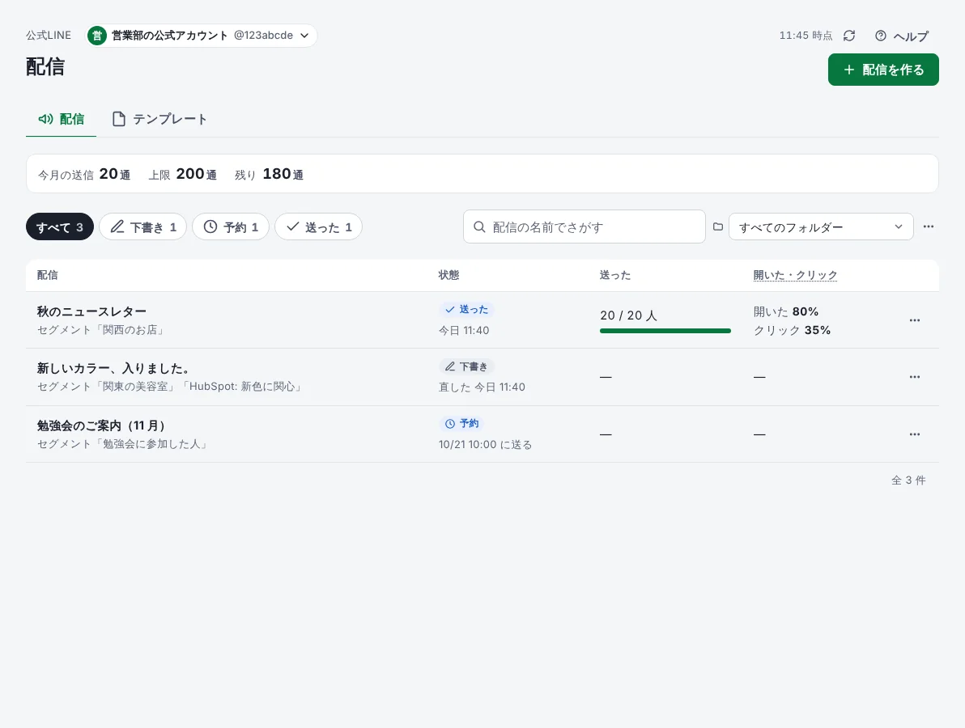This screenshot has width=965, height=728.
Task: Filter by 予約 1 chip
Action: point(230,226)
